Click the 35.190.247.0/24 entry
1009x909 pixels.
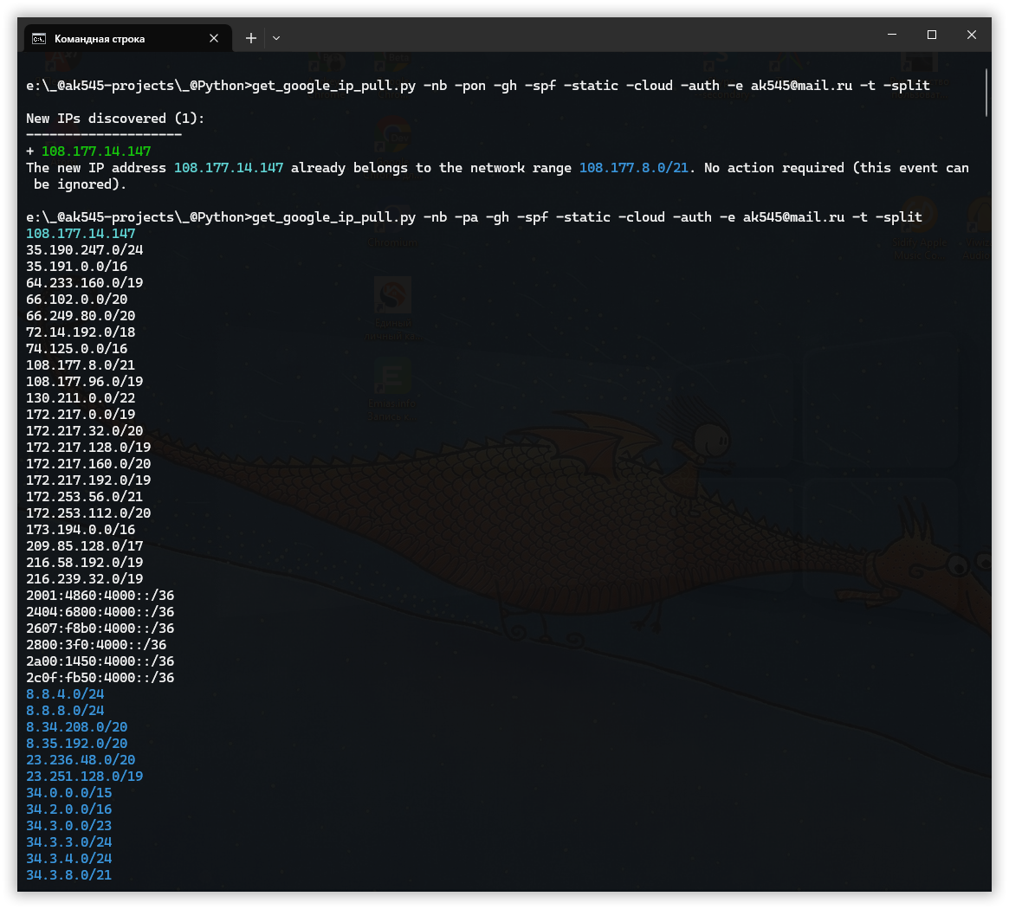point(84,250)
